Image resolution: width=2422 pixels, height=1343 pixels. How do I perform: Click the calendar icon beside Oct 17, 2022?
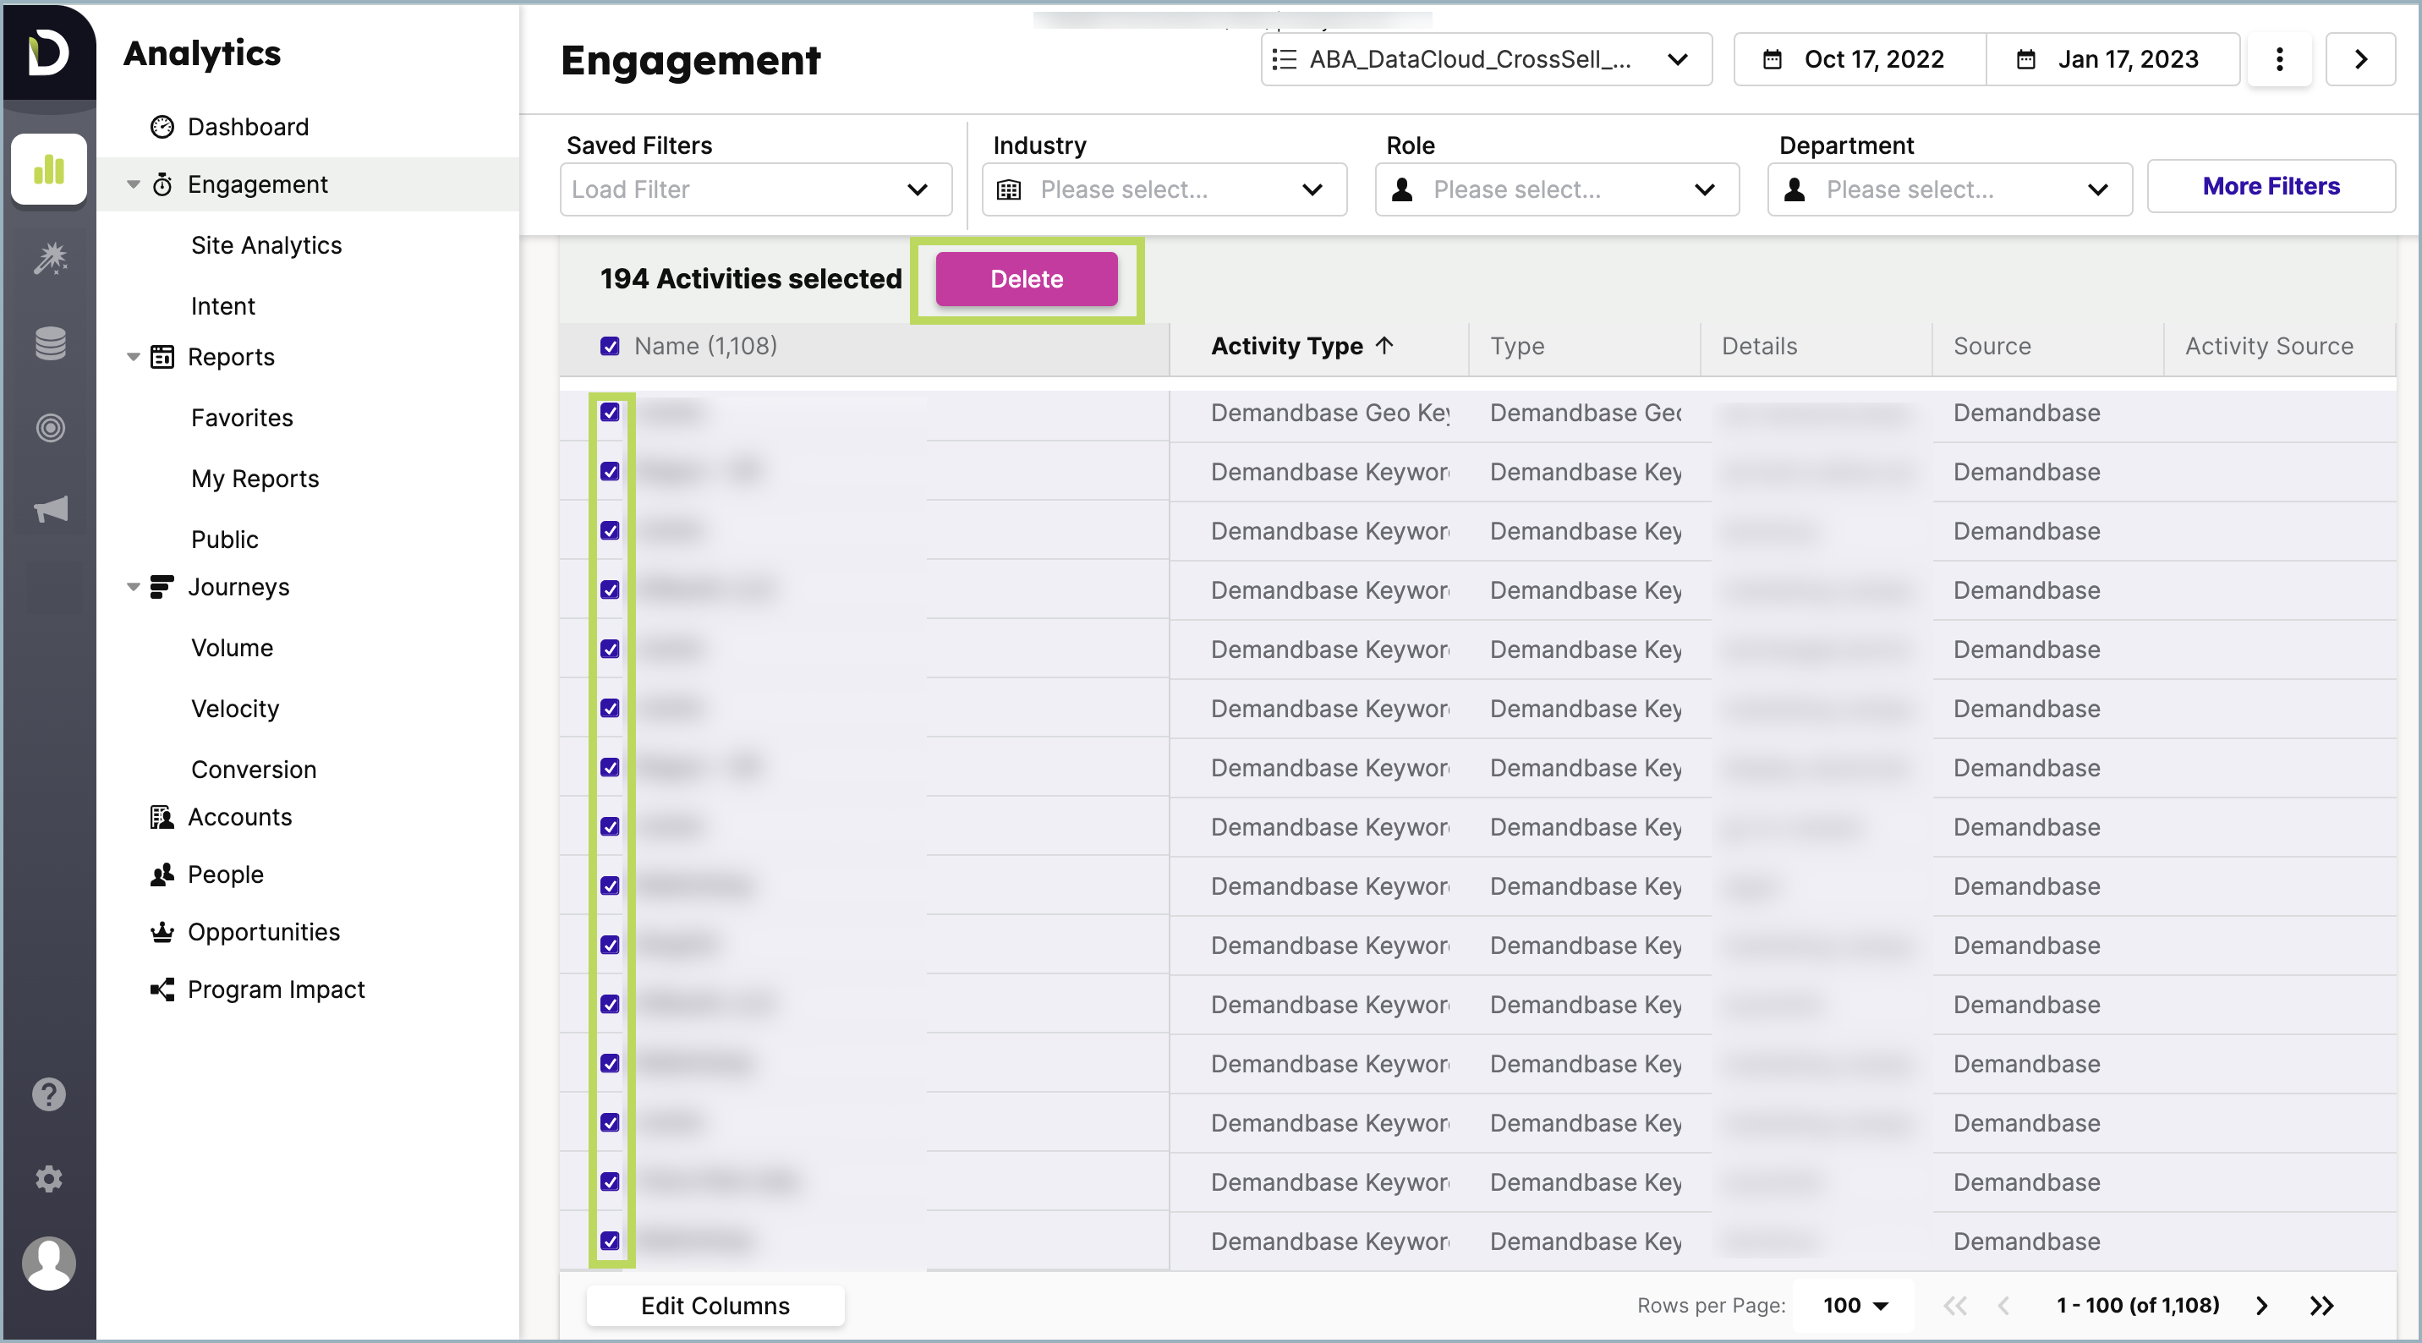(1772, 59)
